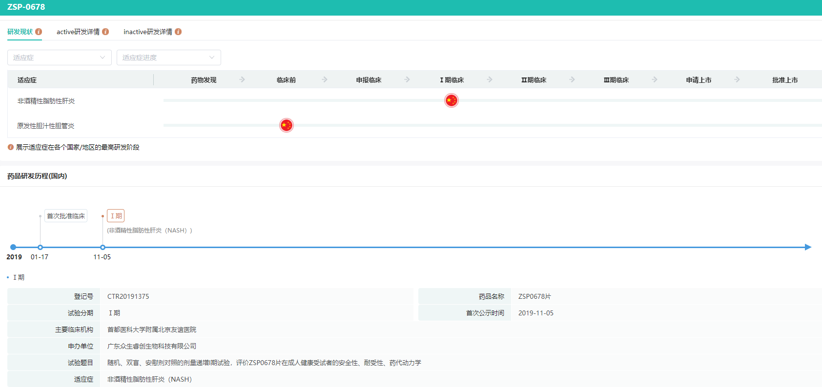Open the 适应症进度 dropdown filter
Image resolution: width=822 pixels, height=387 pixels.
click(x=168, y=58)
